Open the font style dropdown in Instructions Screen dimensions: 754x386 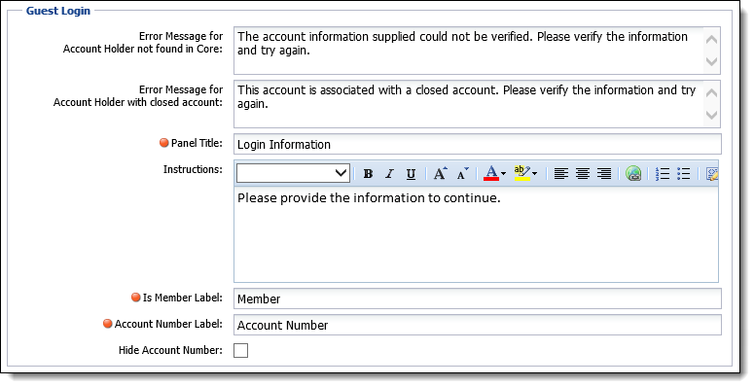tap(293, 173)
